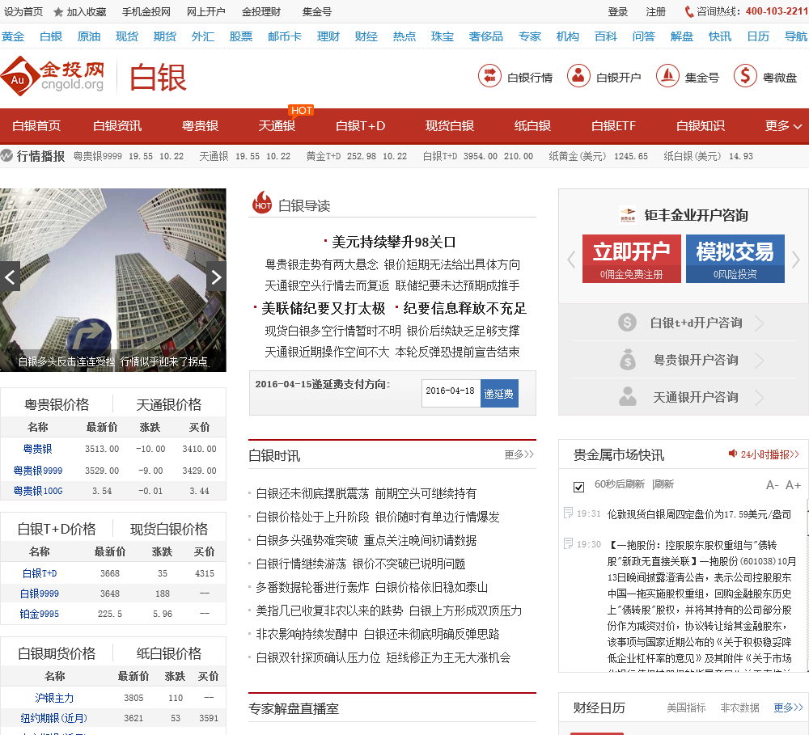Toggle the 60秒后刷新 auto-refresh checkbox
The height and width of the screenshot is (735, 809).
pos(579,487)
